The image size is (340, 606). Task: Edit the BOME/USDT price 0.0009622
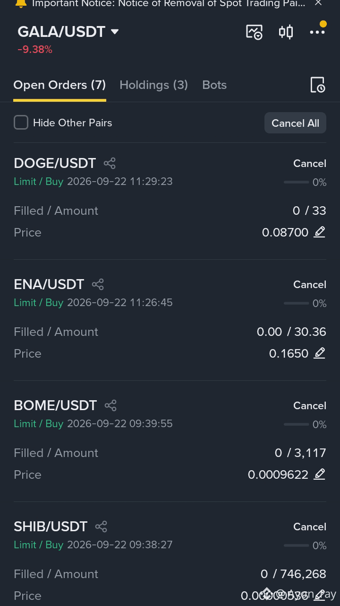tap(320, 474)
